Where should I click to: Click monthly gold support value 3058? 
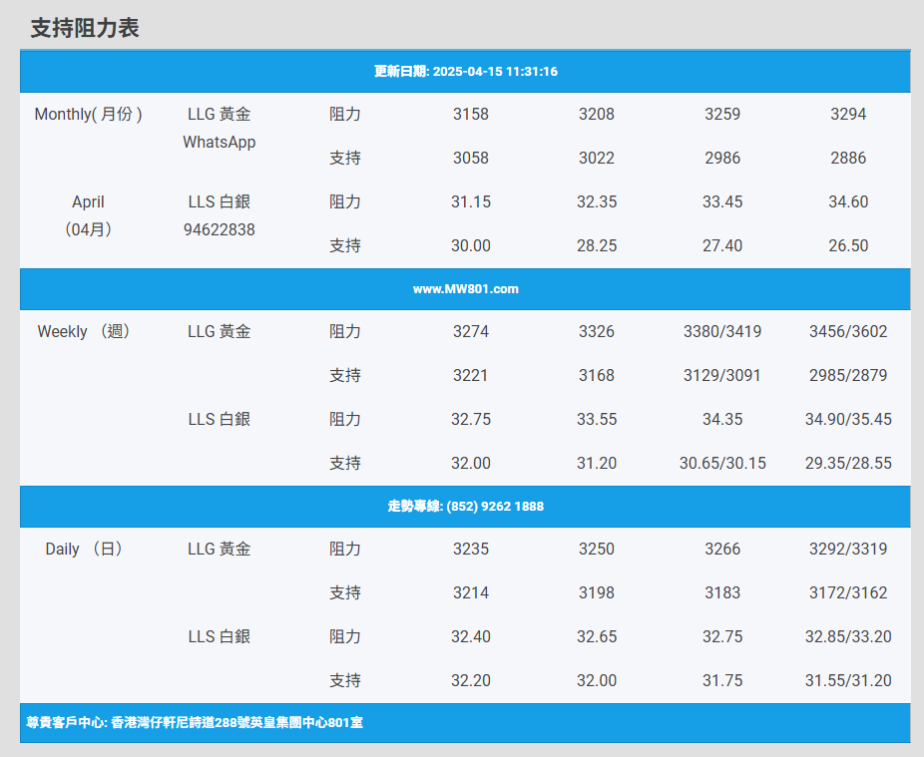(471, 158)
